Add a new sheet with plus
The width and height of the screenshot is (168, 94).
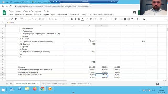point(7,84)
